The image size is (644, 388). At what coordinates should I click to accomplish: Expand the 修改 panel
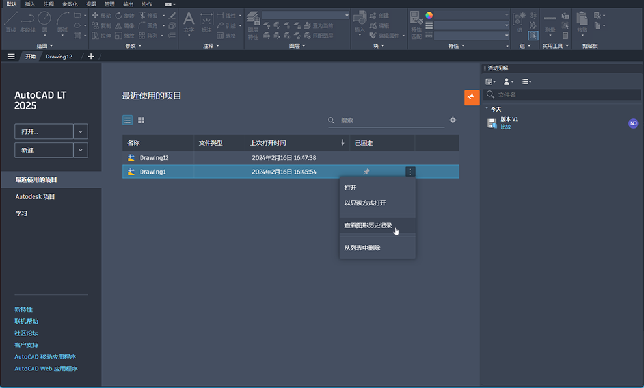point(133,46)
